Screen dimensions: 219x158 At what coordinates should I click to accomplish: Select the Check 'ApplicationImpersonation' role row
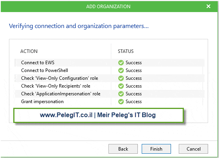(110, 94)
